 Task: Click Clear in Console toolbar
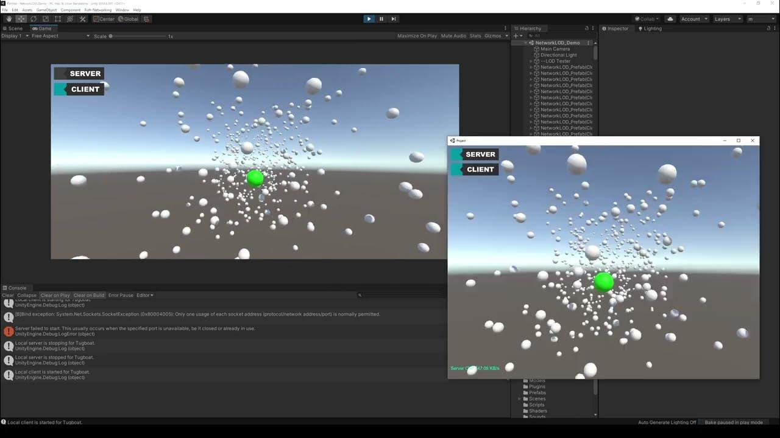(8, 295)
